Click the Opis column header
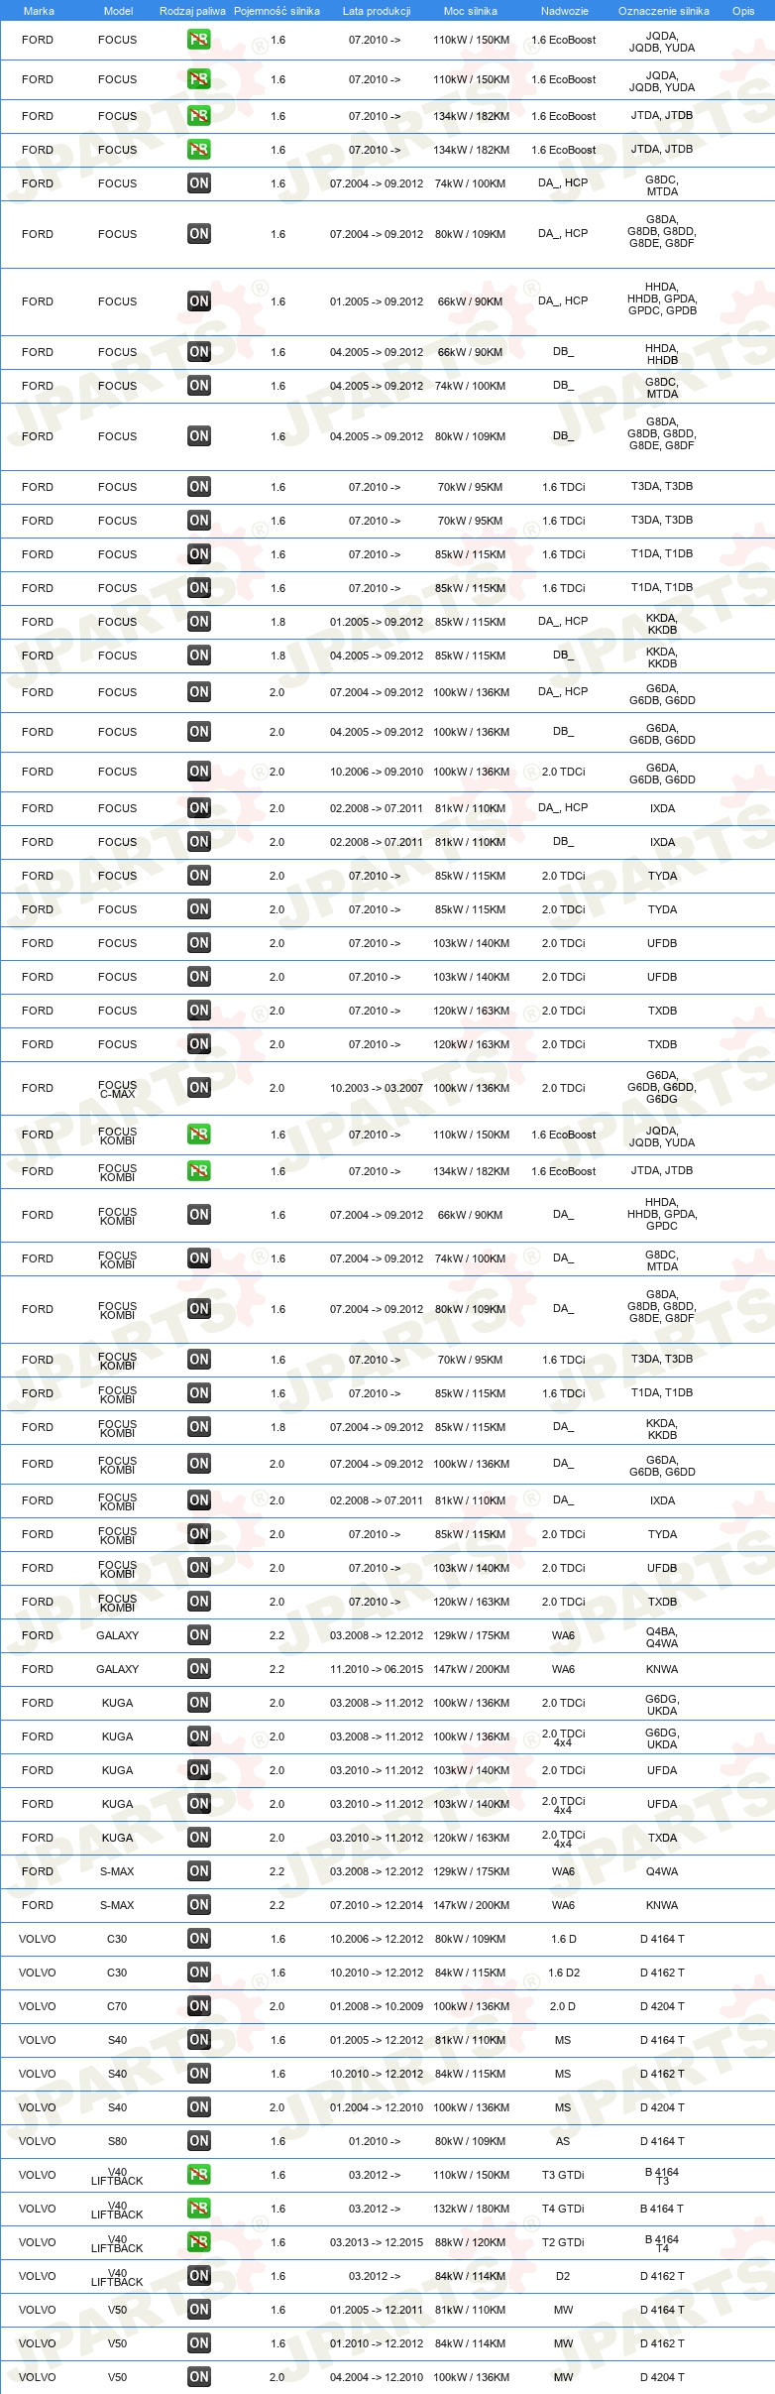 (x=743, y=11)
